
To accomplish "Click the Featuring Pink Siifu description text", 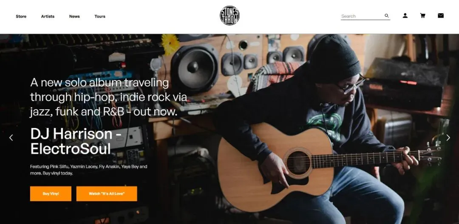I will coord(88,170).
